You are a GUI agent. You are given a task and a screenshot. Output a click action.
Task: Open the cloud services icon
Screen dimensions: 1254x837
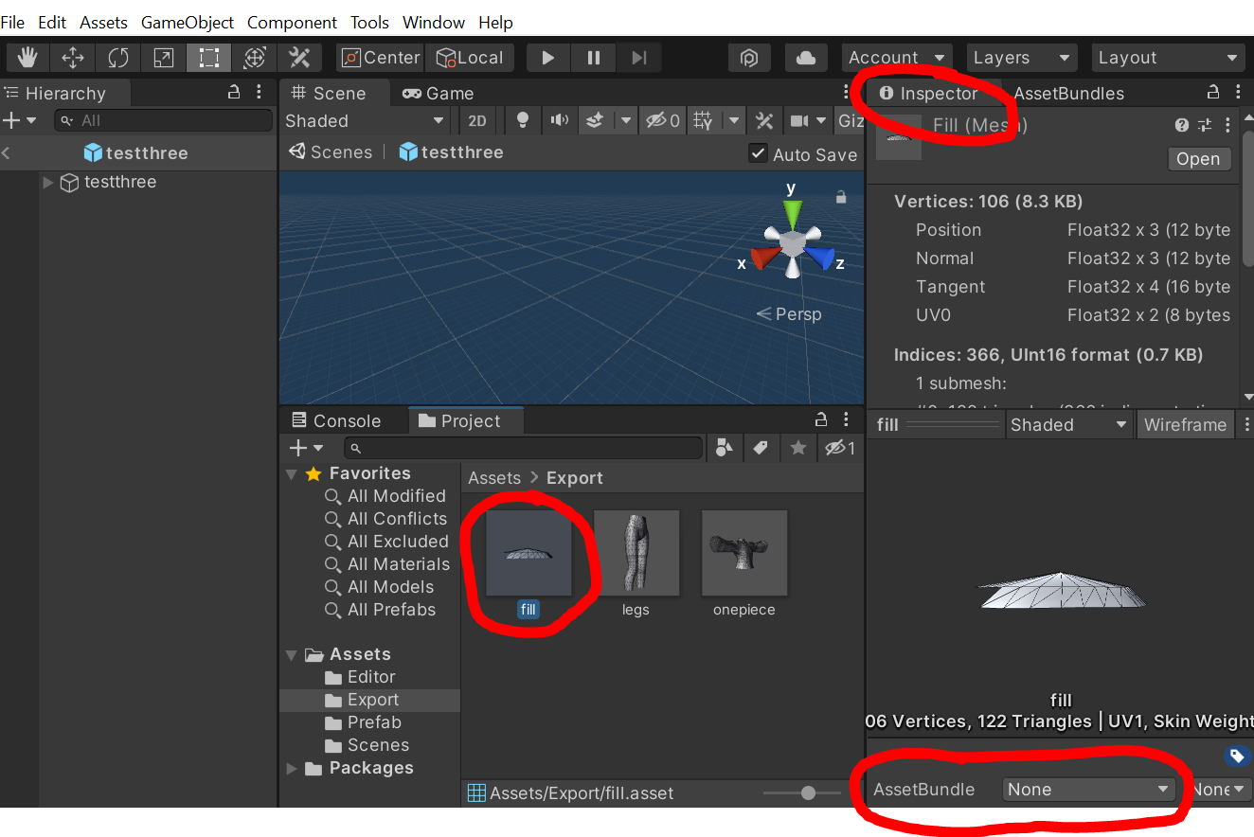pyautogui.click(x=806, y=58)
